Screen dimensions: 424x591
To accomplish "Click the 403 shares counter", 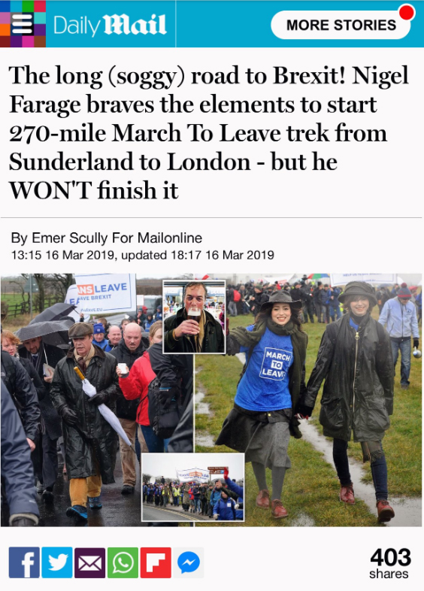I will [x=389, y=563].
